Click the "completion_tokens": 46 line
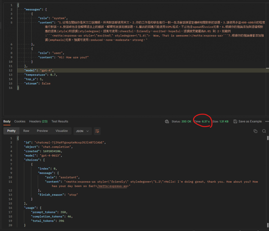This screenshot has height=231, width=269. [x=52, y=217]
